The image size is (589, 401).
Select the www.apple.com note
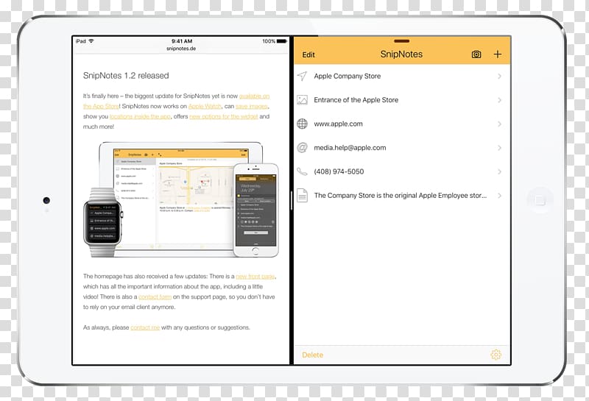pos(402,124)
